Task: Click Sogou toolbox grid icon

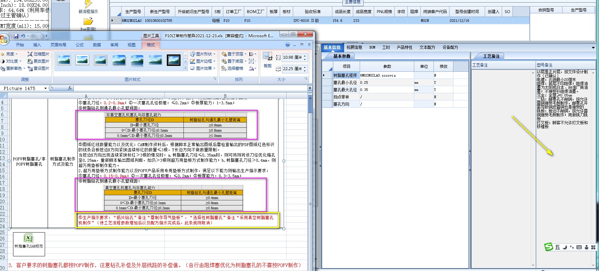Action: [x=593, y=247]
